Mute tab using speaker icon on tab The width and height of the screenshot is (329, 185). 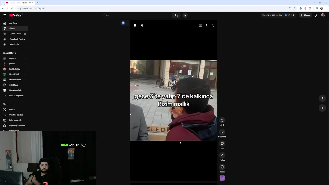tap(30, 3)
